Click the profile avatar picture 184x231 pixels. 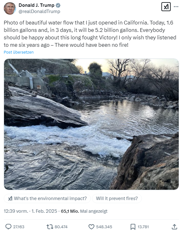point(10,8)
